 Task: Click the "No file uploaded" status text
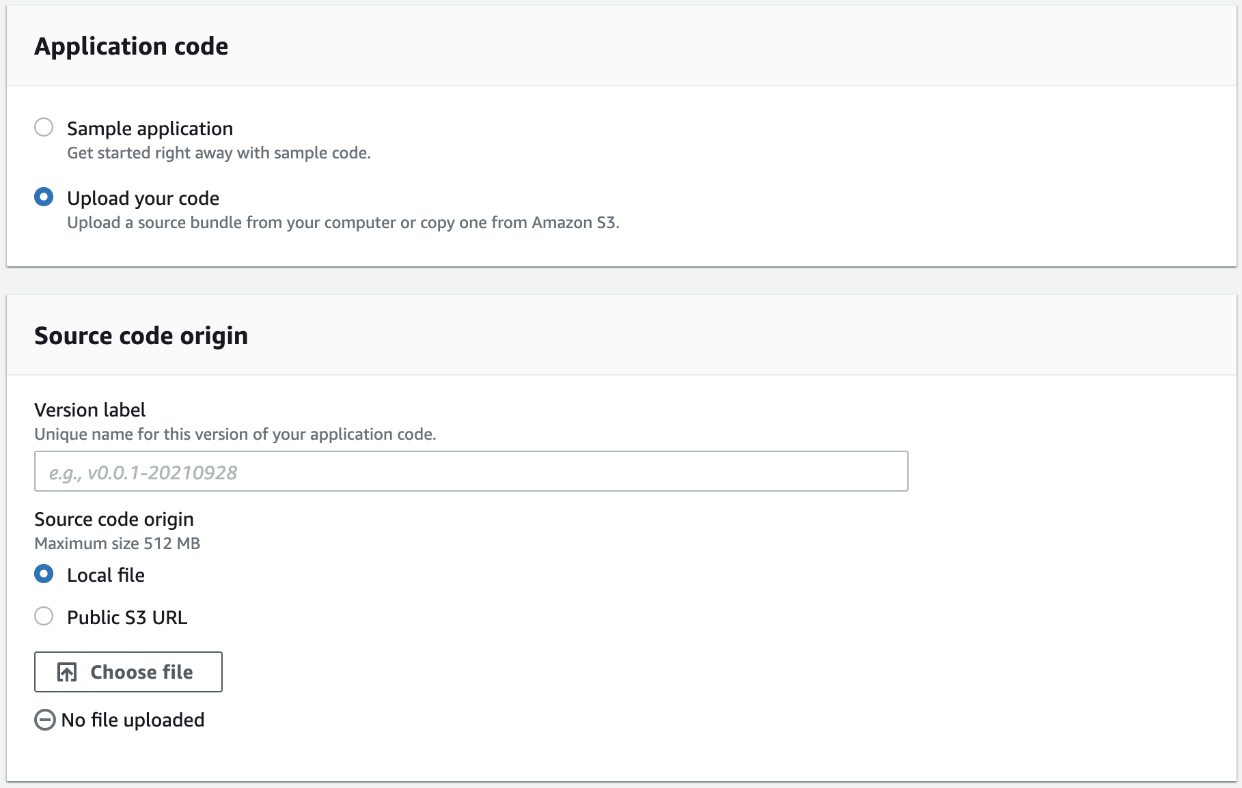tap(133, 720)
